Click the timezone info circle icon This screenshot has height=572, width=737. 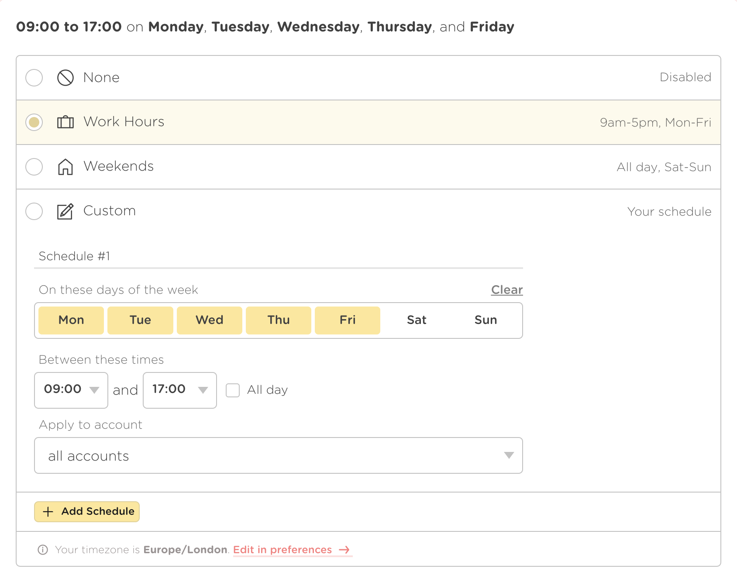43,550
